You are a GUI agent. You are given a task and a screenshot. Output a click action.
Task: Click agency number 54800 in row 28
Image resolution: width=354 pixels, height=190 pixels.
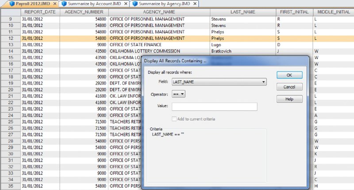point(84,141)
